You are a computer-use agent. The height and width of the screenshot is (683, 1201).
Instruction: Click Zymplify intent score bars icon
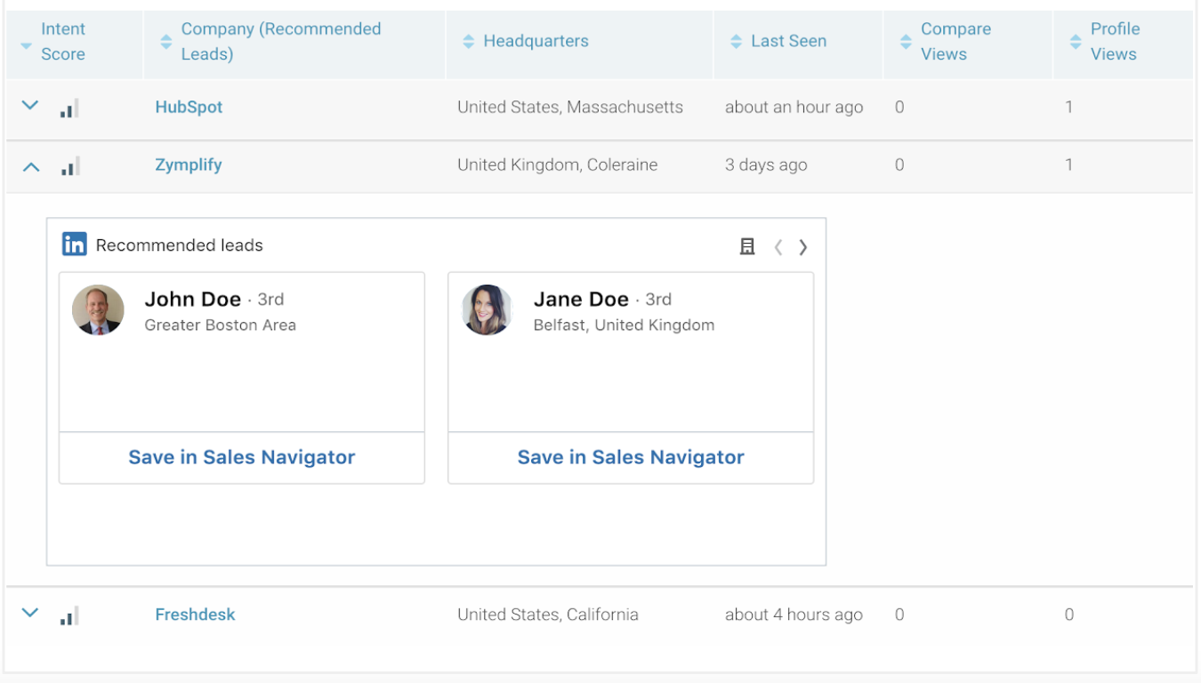[x=69, y=166]
